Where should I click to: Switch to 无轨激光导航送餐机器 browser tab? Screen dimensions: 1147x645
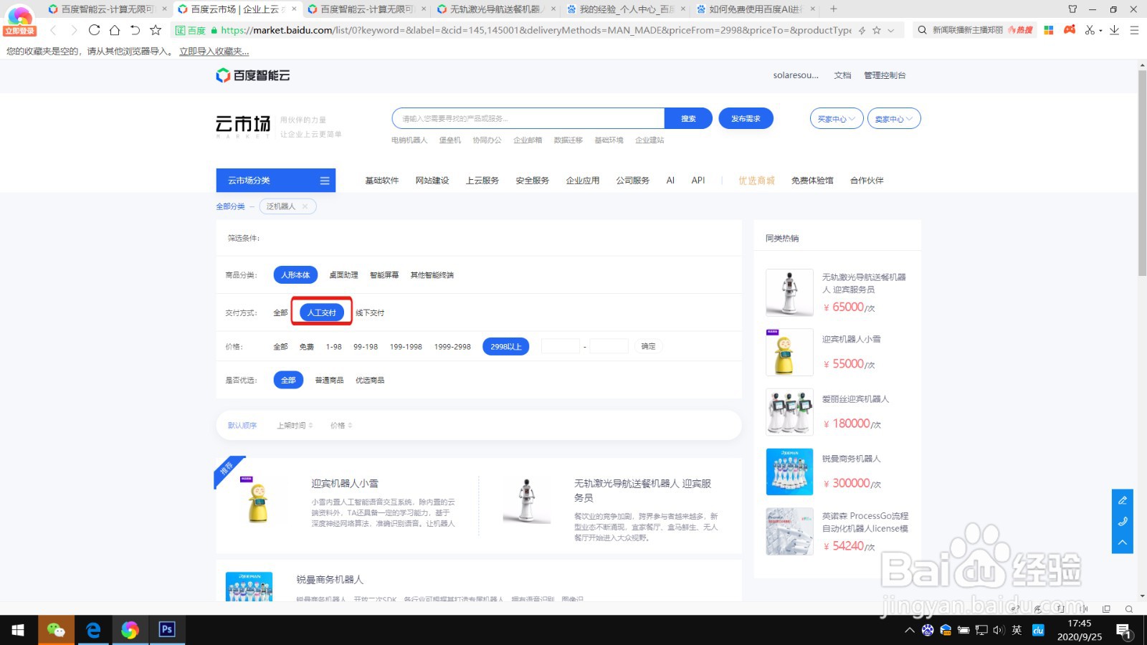coord(495,9)
